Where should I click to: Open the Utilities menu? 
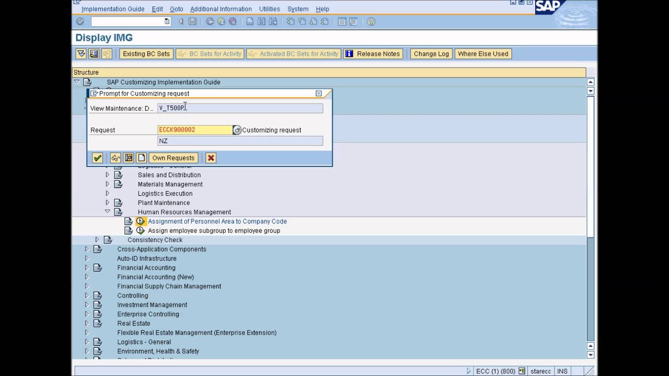tap(269, 9)
